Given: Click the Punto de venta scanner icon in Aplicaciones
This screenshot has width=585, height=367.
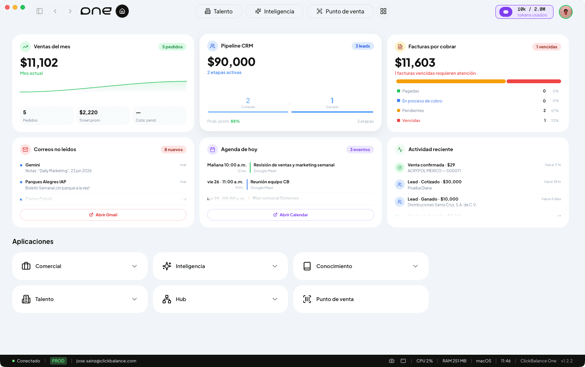Looking at the screenshot, I should pos(307,299).
